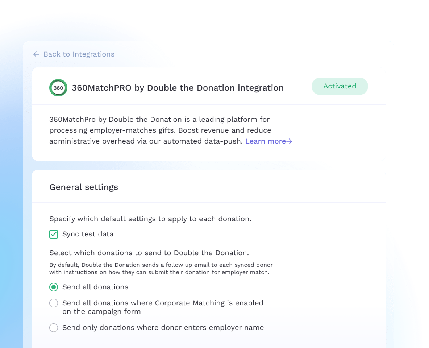Select Corporate Matching enabled donations radio option
The width and height of the screenshot is (429, 348).
(x=54, y=303)
